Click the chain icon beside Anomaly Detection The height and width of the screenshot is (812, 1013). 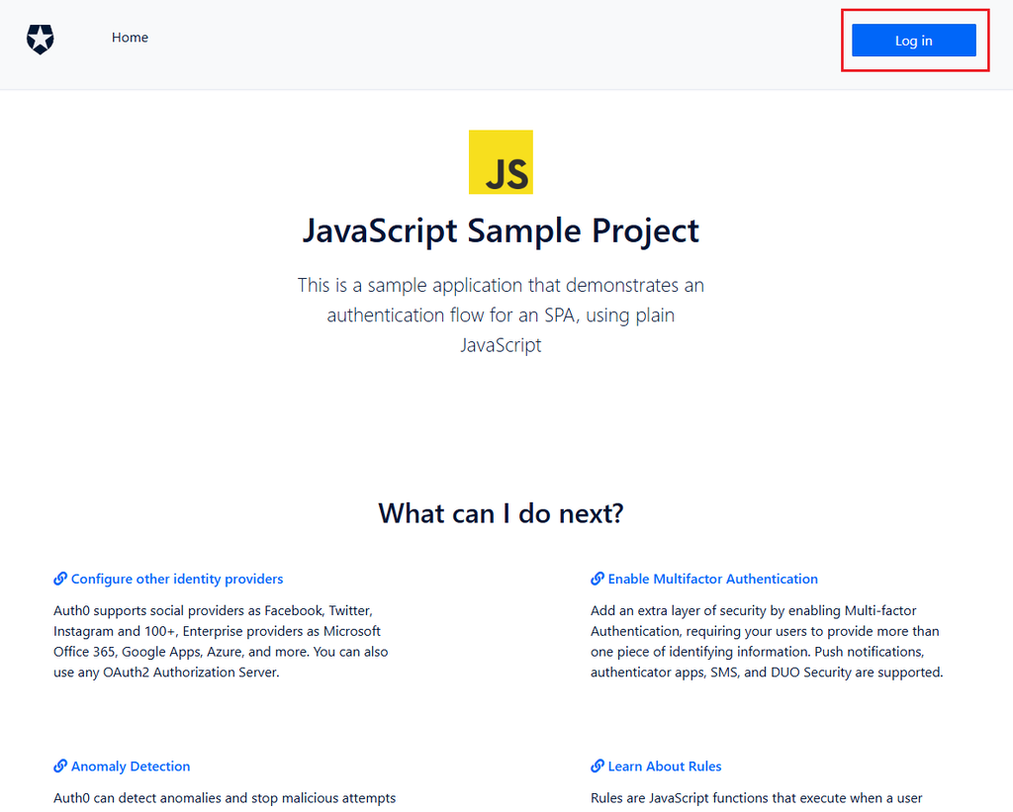60,767
